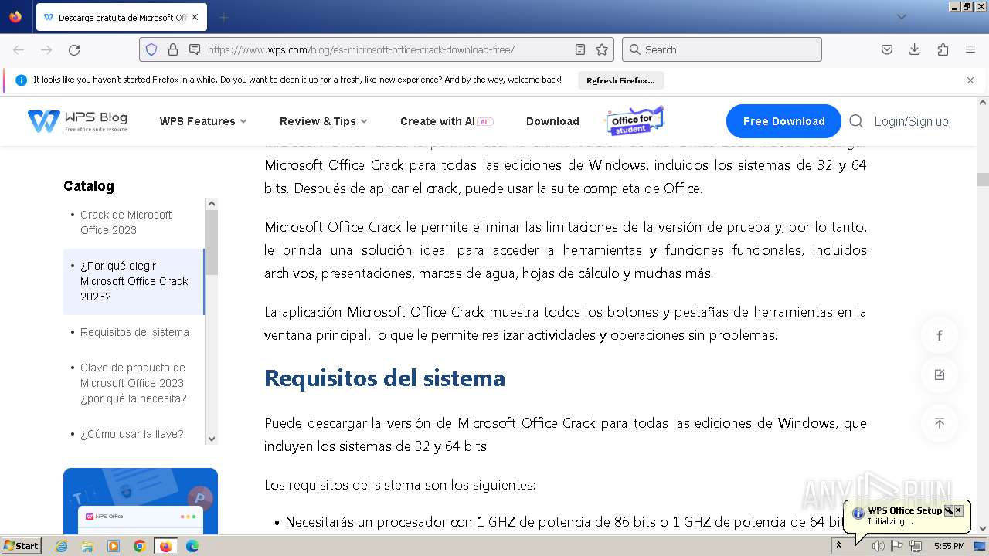Click the catalog scroll up arrow
This screenshot has height=556, width=989.
click(212, 204)
